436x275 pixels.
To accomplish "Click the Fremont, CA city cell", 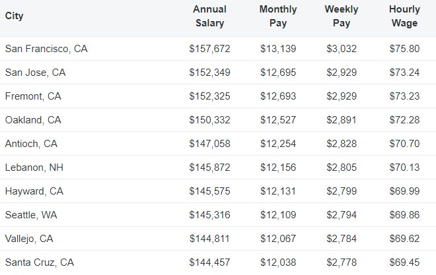I will [x=33, y=96].
